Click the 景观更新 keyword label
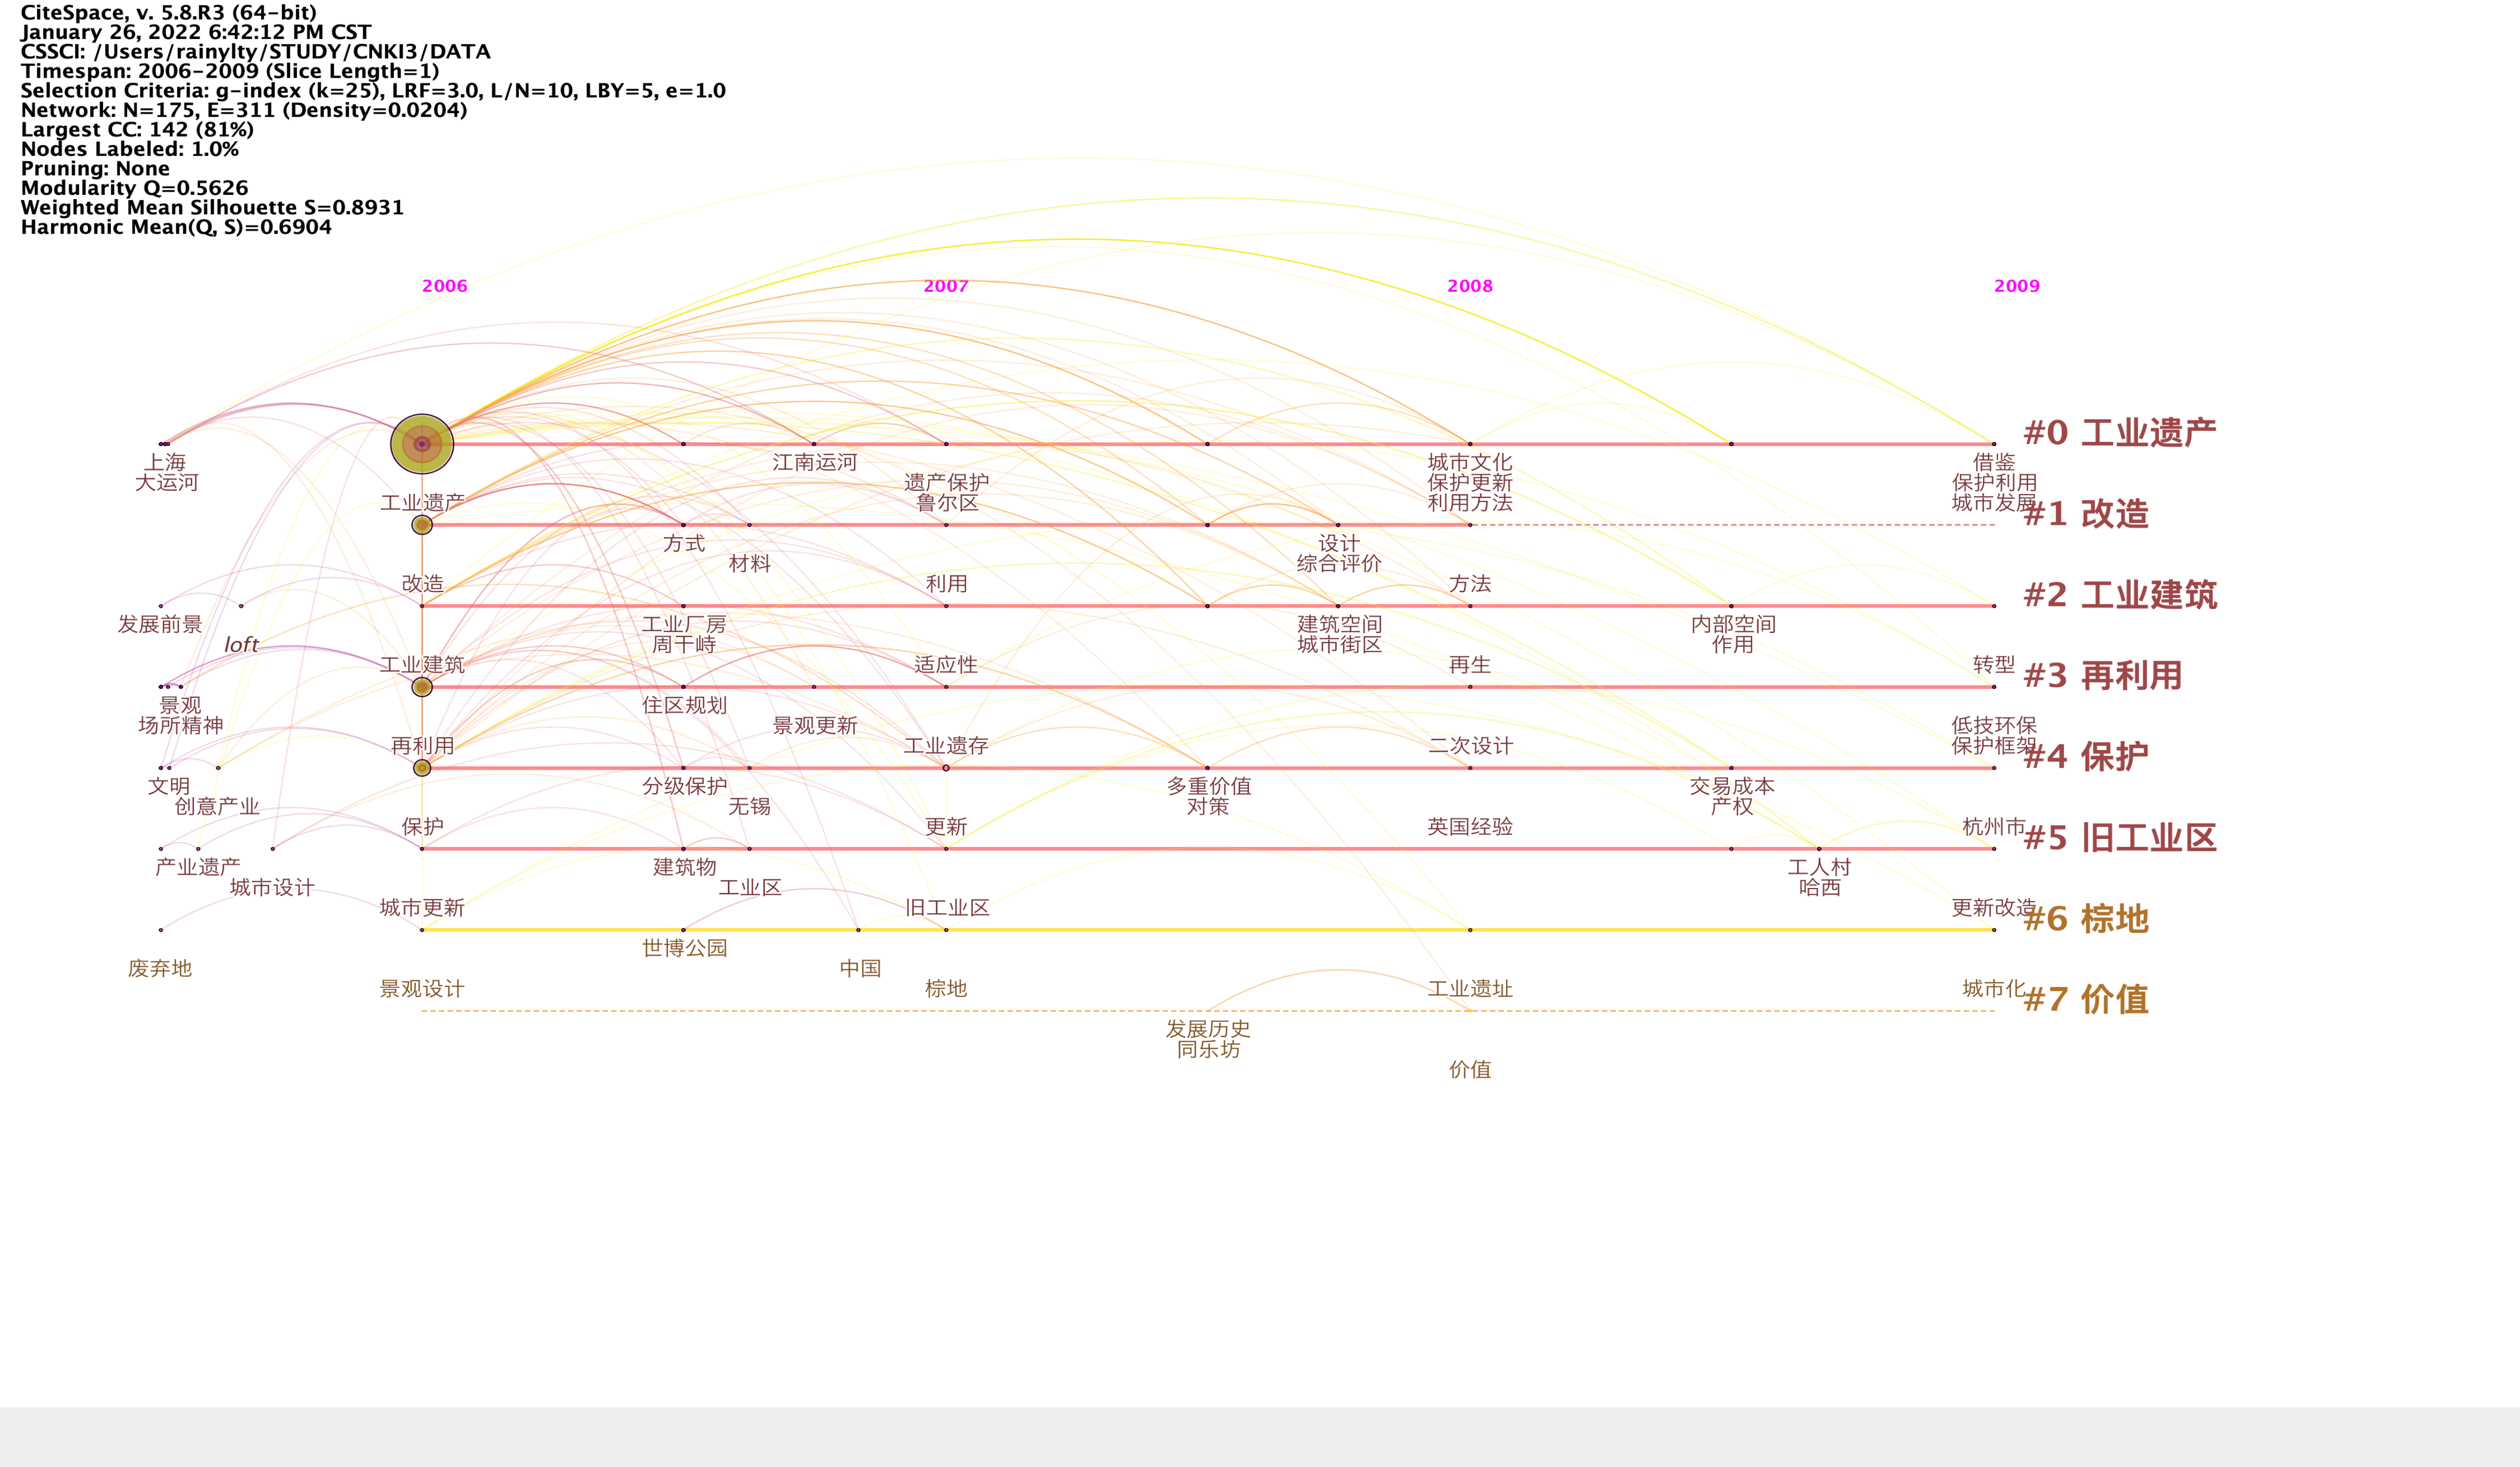This screenshot has height=1467, width=2520. (815, 726)
